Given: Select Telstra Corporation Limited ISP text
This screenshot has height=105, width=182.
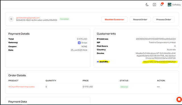Looking at the screenshot, I should click(162, 42).
